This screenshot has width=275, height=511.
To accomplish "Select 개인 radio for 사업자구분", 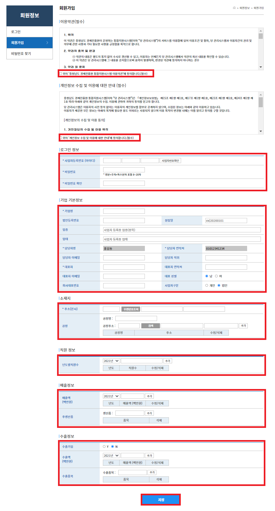I will 207,285.
